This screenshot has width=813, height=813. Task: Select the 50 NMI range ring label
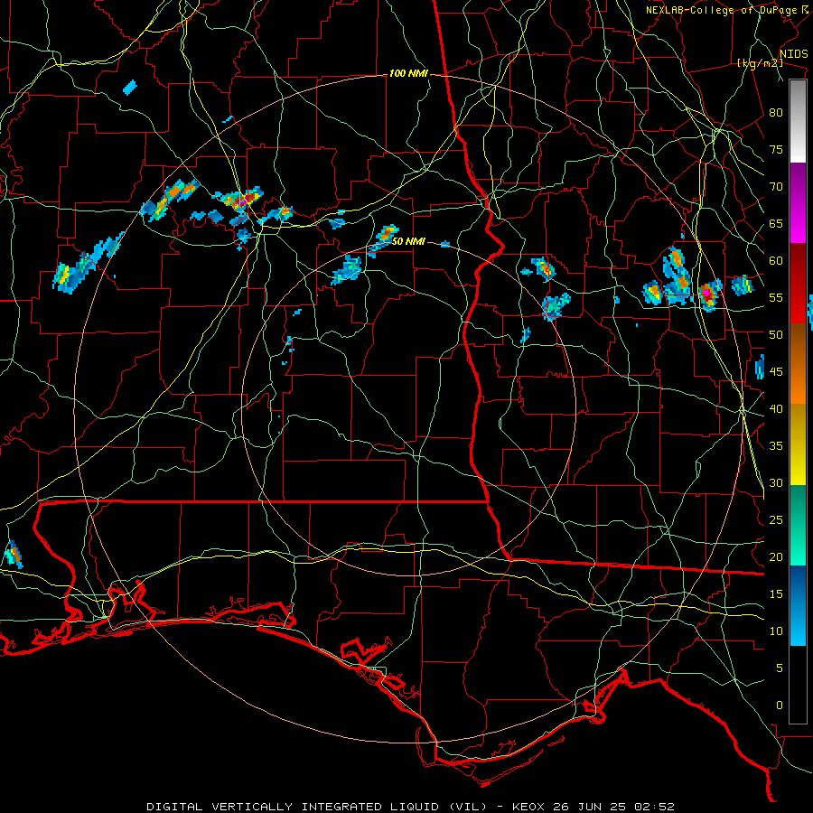tap(408, 241)
